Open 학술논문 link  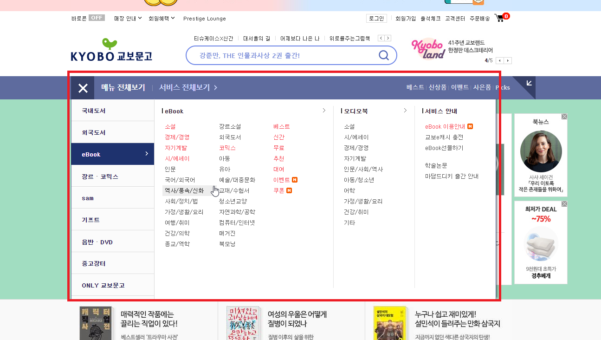coord(436,165)
